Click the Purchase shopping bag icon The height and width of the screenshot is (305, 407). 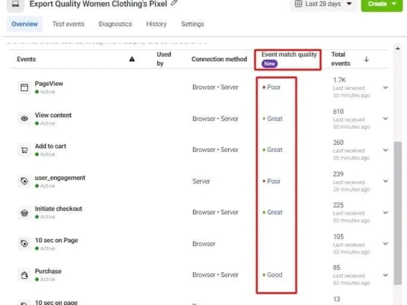click(24, 275)
